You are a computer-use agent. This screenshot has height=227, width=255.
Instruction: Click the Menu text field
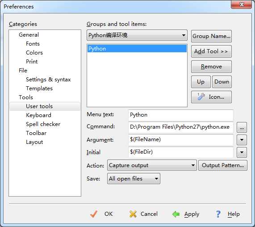pyautogui.click(x=181, y=115)
